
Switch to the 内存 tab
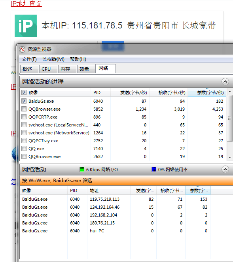point(67,69)
